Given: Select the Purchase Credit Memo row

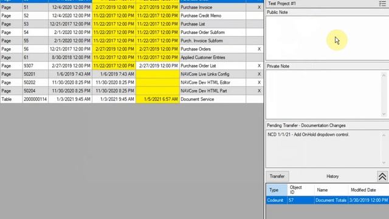Looking at the screenshot, I should 132,16.
